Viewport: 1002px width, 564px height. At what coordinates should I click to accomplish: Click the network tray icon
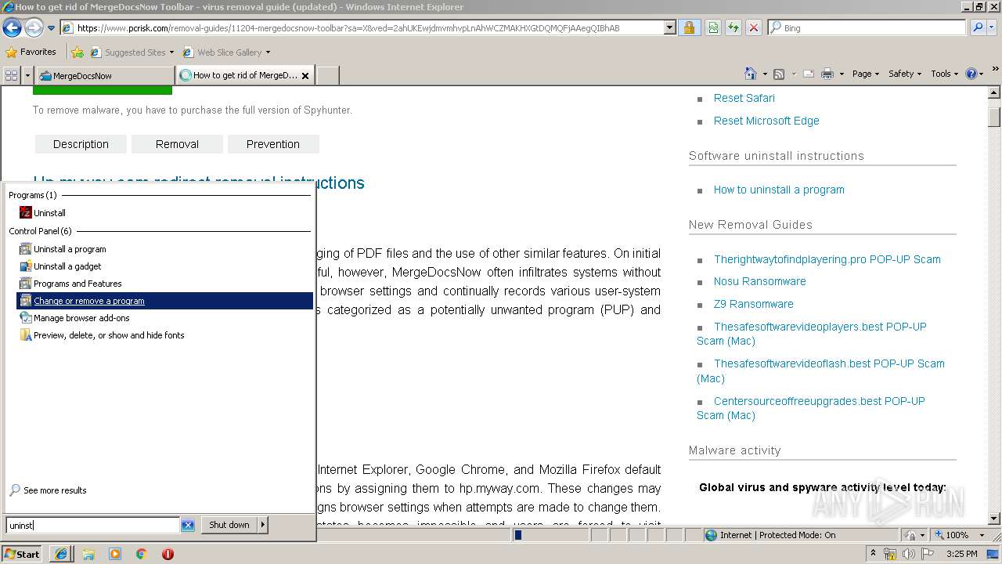[x=890, y=554]
